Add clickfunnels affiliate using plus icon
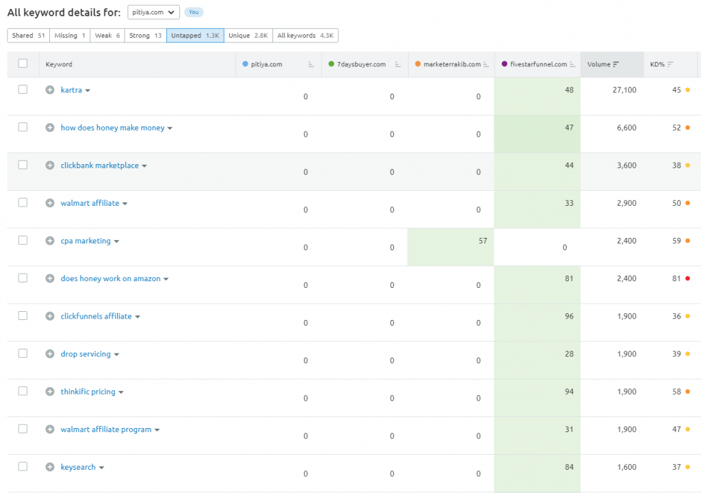Image resolution: width=701 pixels, height=493 pixels. (x=50, y=316)
